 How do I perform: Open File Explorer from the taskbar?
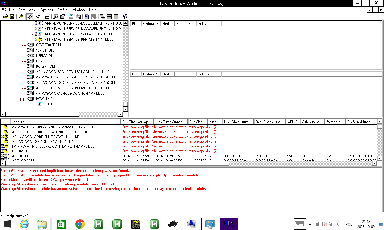tap(42, 224)
